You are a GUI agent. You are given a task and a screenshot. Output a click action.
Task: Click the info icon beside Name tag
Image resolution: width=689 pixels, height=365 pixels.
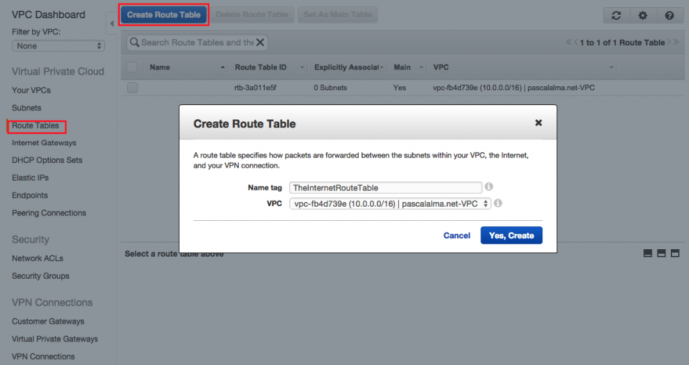pyautogui.click(x=488, y=187)
